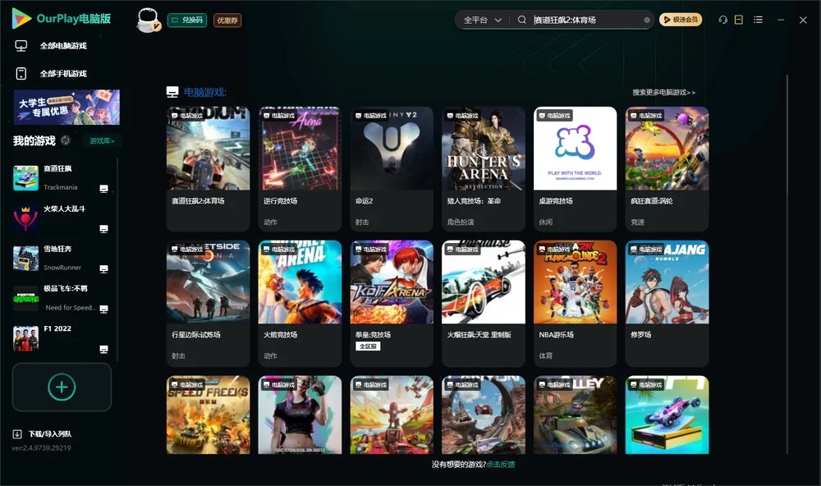Click the download queue icon
The width and height of the screenshot is (821, 486).
16,433
